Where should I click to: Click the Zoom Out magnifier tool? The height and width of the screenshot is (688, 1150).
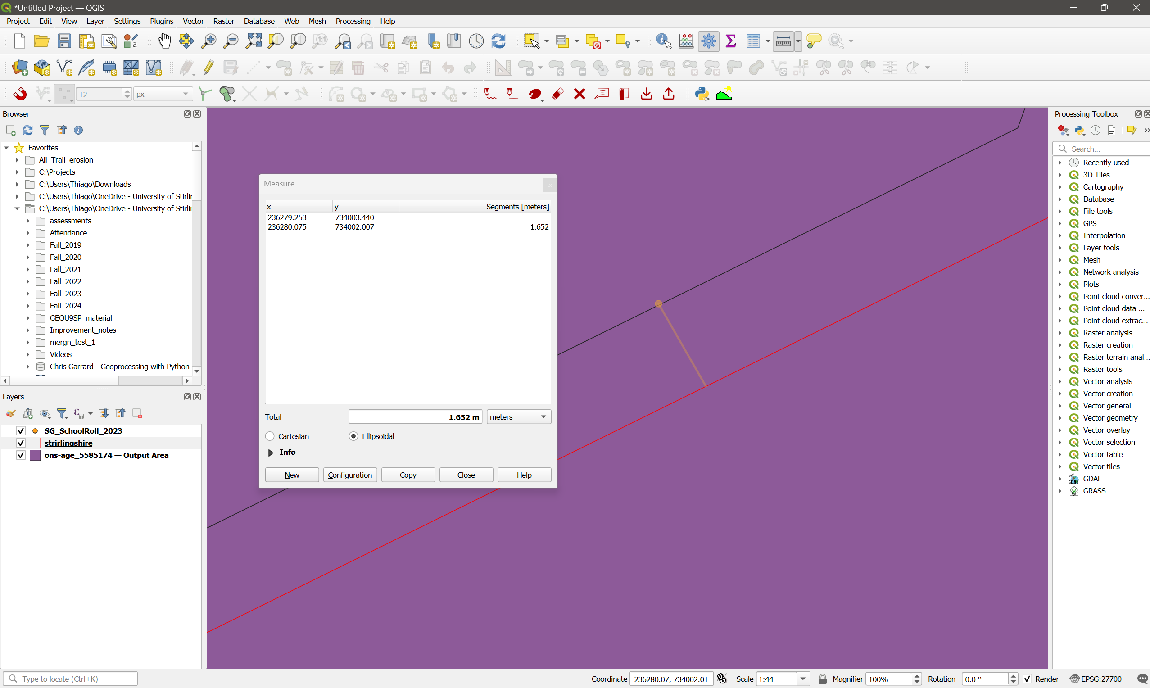(231, 41)
